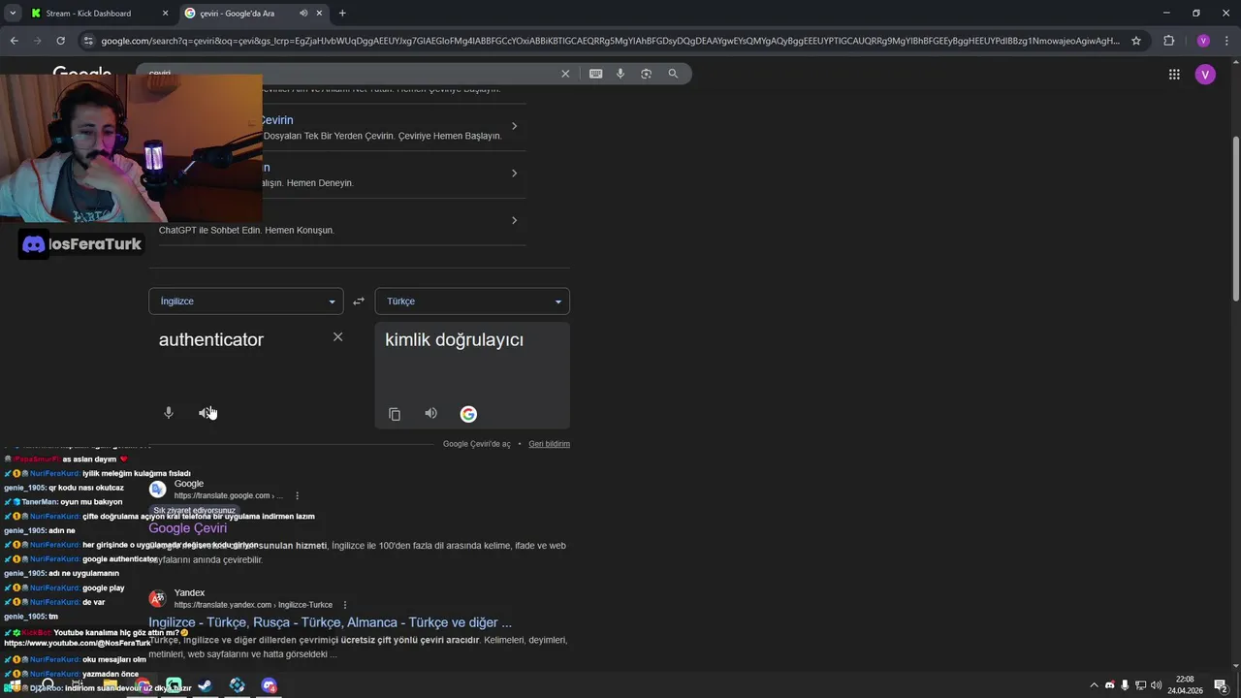Screen dimensions: 1241x698
Task: Click the translated text kimlik doğrulayıcı
Action: 454,339
